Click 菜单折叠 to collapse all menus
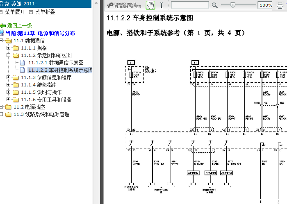Screen dimensions: 287x204 coord(45,12)
